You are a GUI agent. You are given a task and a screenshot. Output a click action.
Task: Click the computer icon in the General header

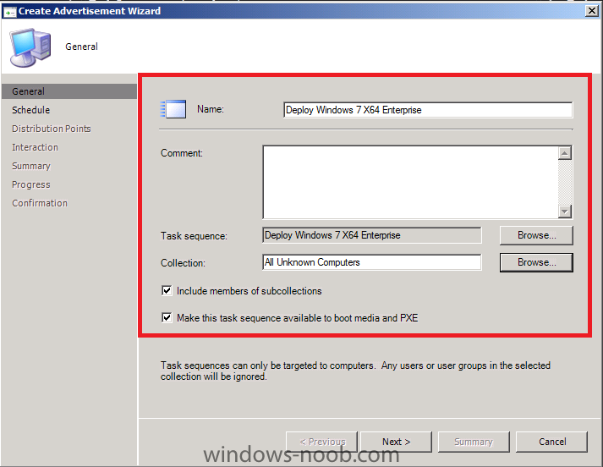click(x=30, y=47)
